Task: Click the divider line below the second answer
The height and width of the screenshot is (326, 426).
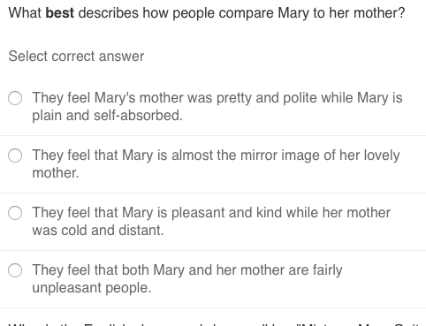Action: [x=213, y=193]
